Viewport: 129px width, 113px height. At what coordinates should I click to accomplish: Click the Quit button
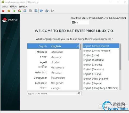pos(106,107)
